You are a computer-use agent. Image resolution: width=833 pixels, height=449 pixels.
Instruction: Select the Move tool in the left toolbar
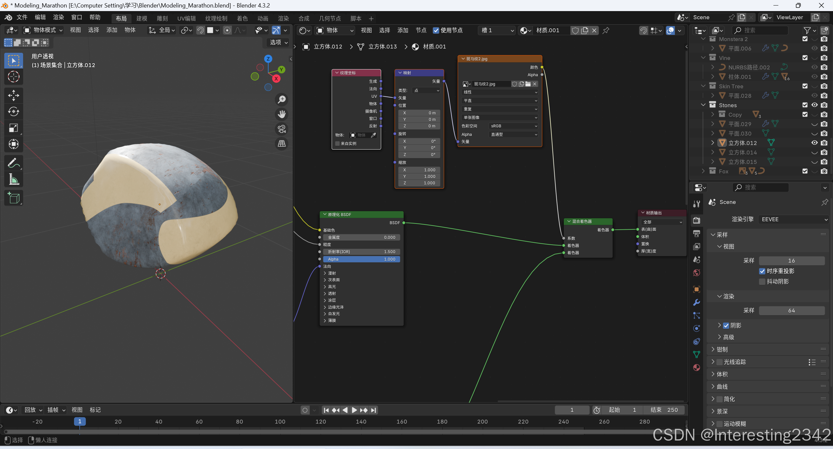point(13,95)
